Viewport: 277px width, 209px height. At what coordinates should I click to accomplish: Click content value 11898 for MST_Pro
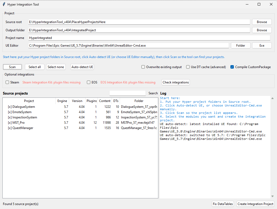[x=107, y=123]
